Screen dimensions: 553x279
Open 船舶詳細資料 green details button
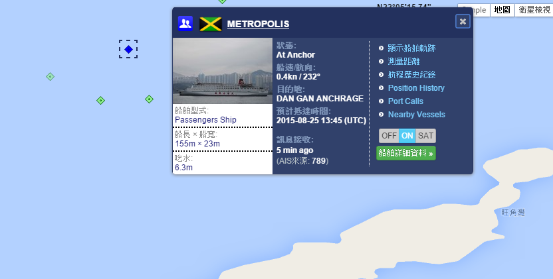(x=406, y=153)
